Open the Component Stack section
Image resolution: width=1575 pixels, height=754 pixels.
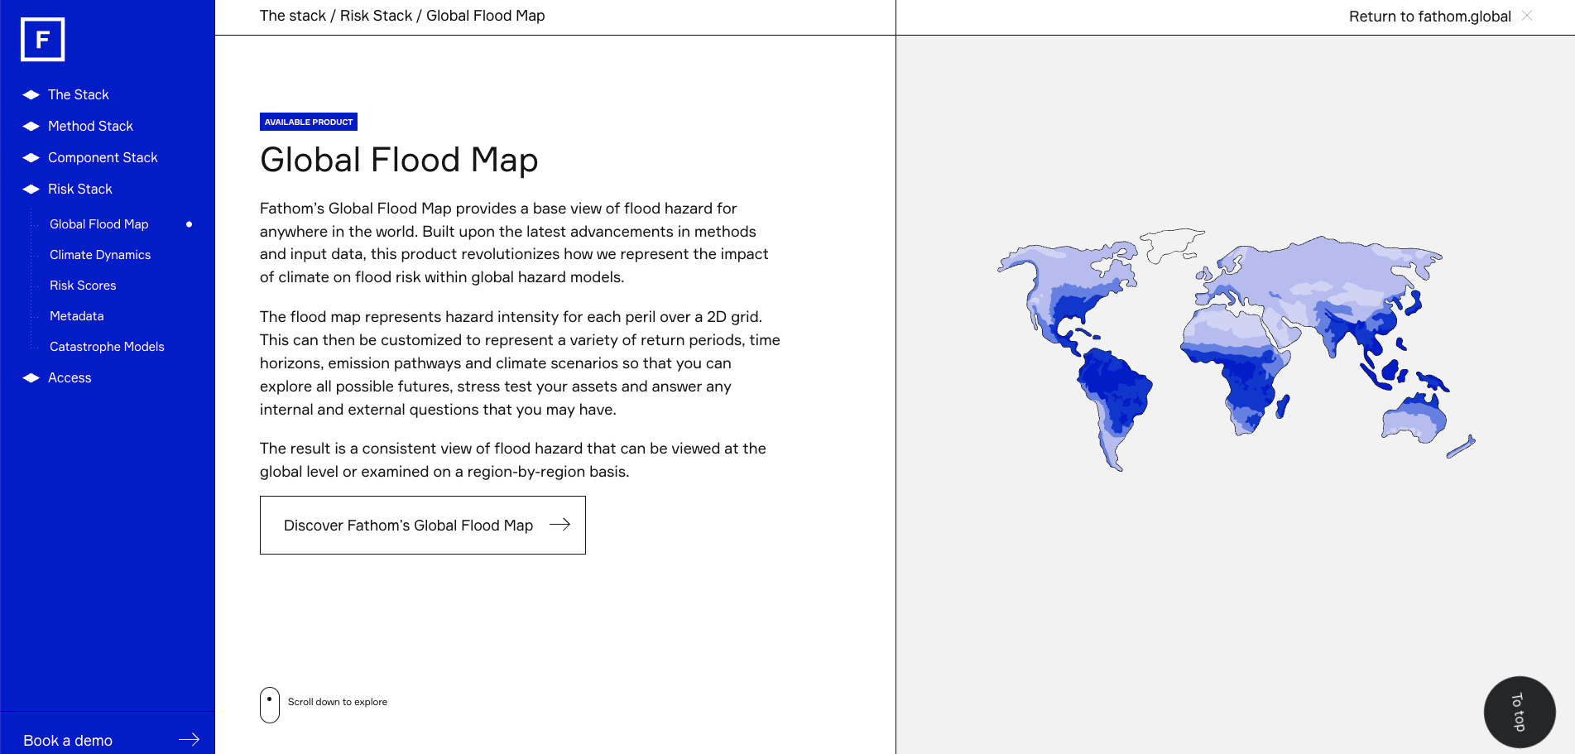click(103, 157)
